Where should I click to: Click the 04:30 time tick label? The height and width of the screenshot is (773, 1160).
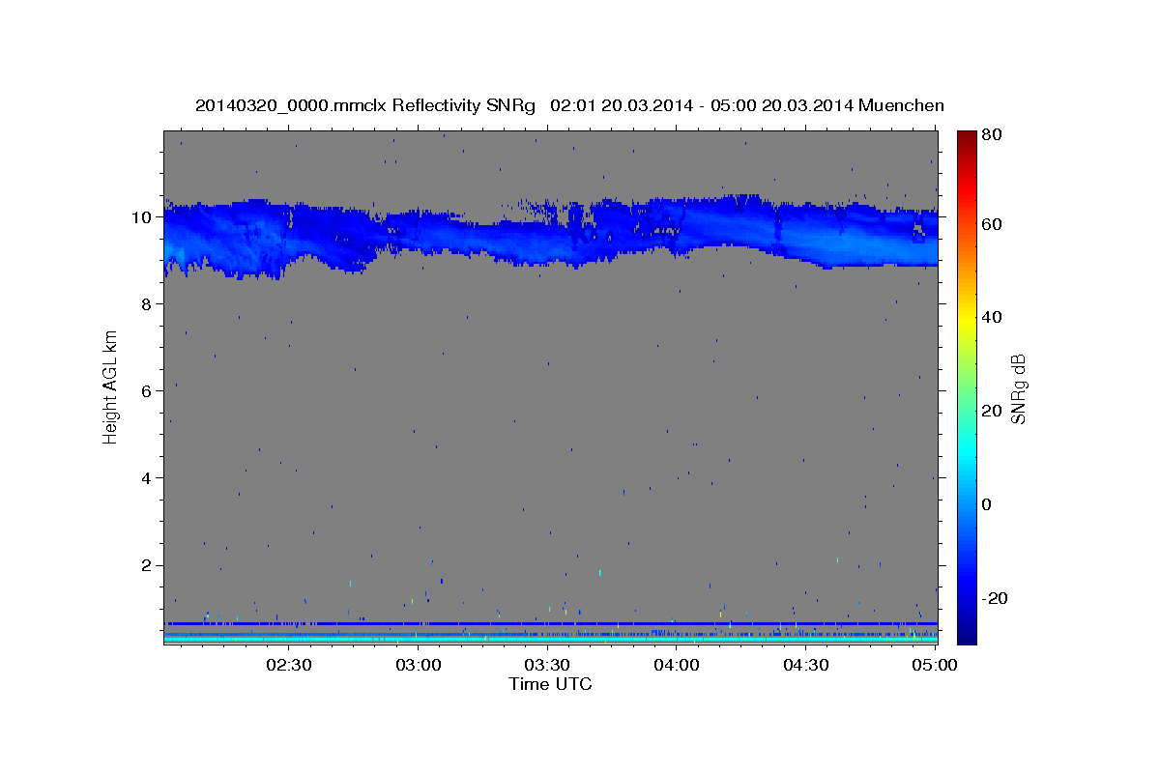pyautogui.click(x=805, y=665)
